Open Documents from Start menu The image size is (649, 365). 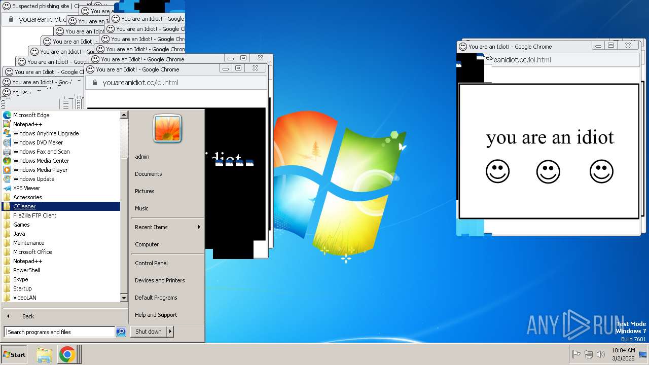point(167,174)
